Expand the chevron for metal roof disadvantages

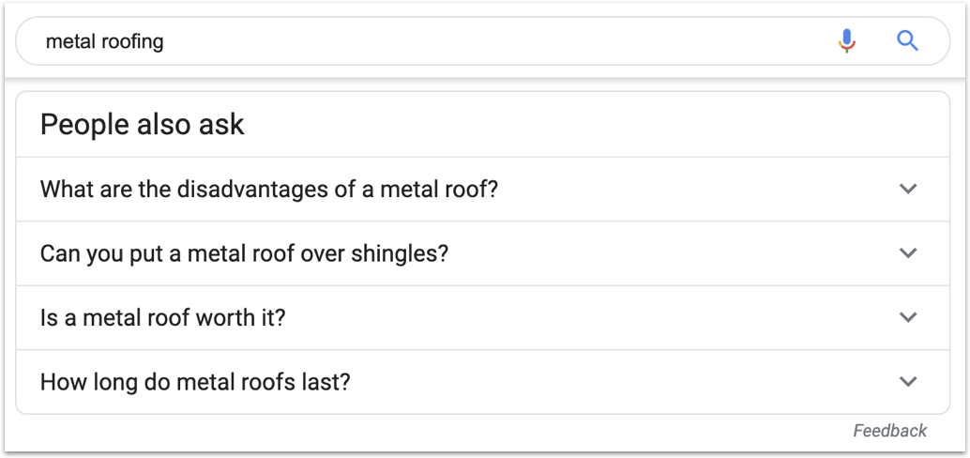tap(907, 189)
